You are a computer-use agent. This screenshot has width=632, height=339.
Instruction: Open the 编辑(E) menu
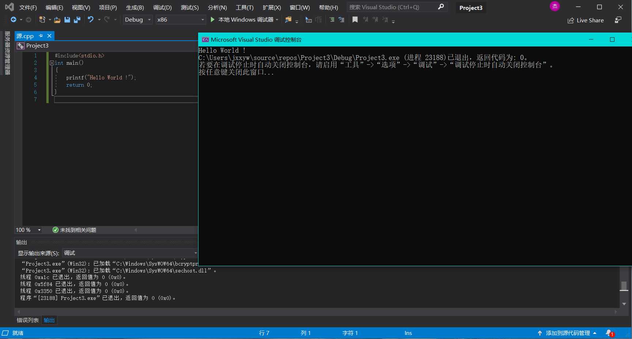[54, 7]
